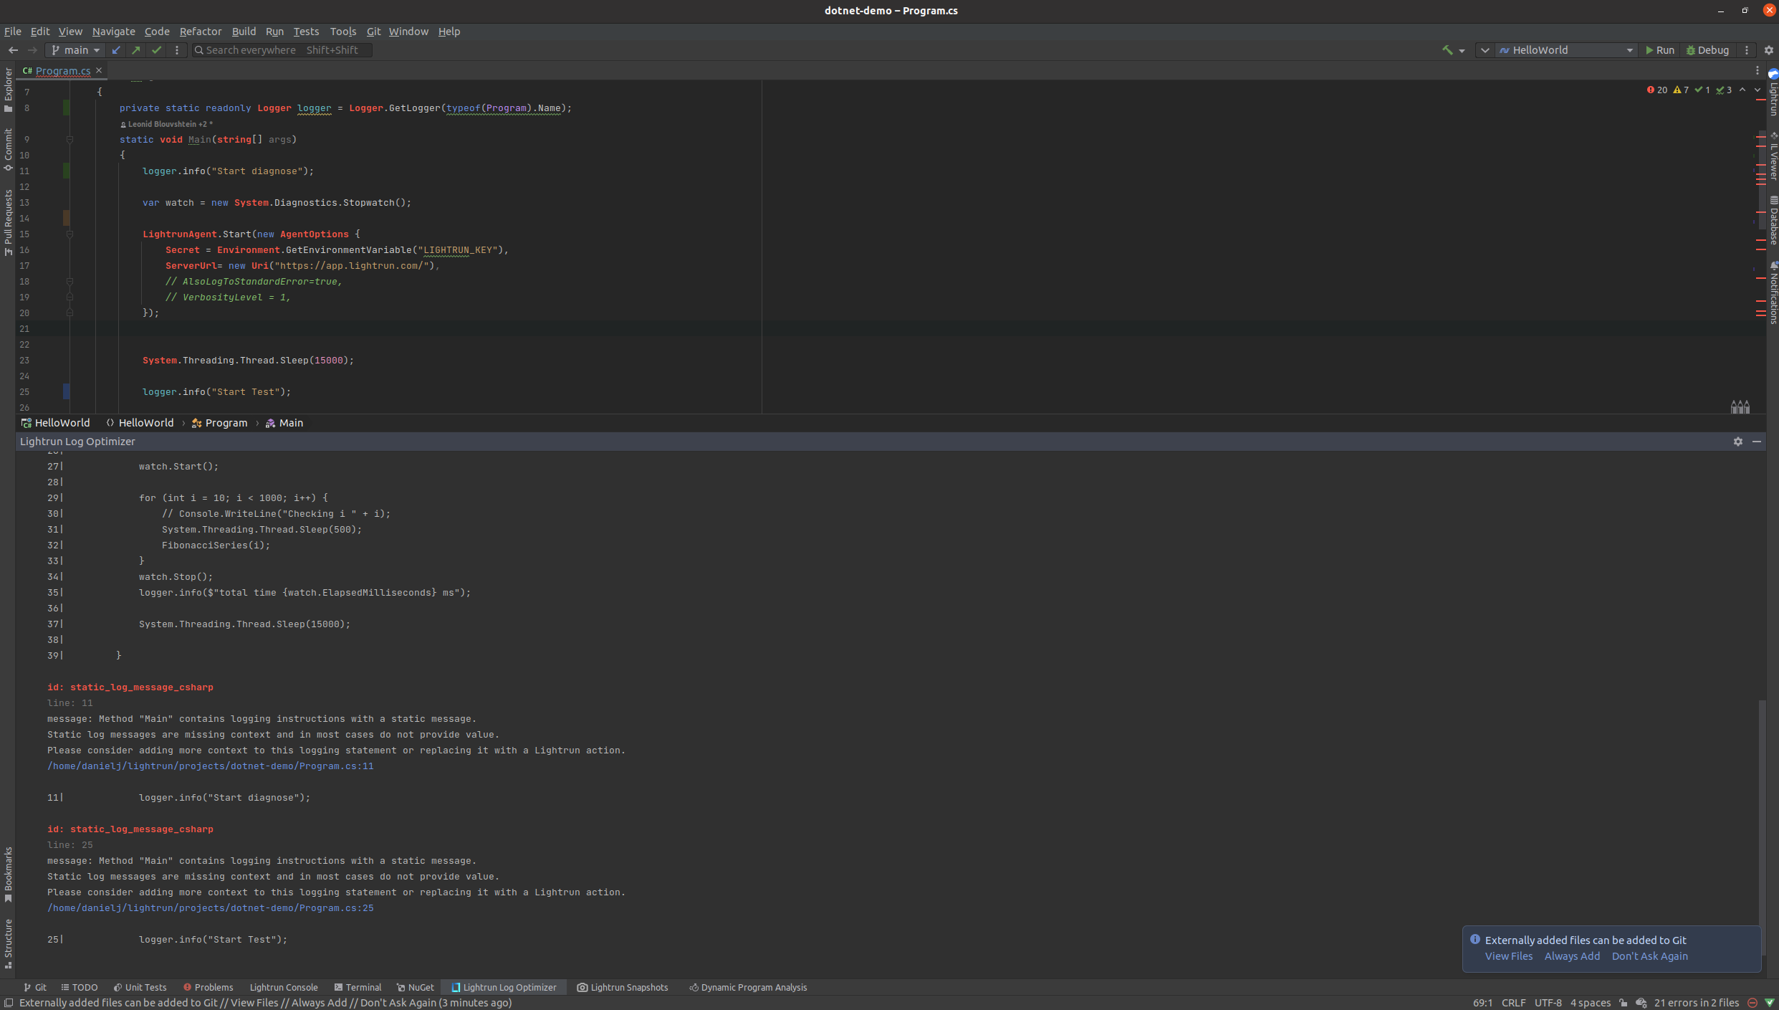Viewport: 1779px width, 1010px height.
Task: Open the main branch dropdown
Action: click(76, 50)
